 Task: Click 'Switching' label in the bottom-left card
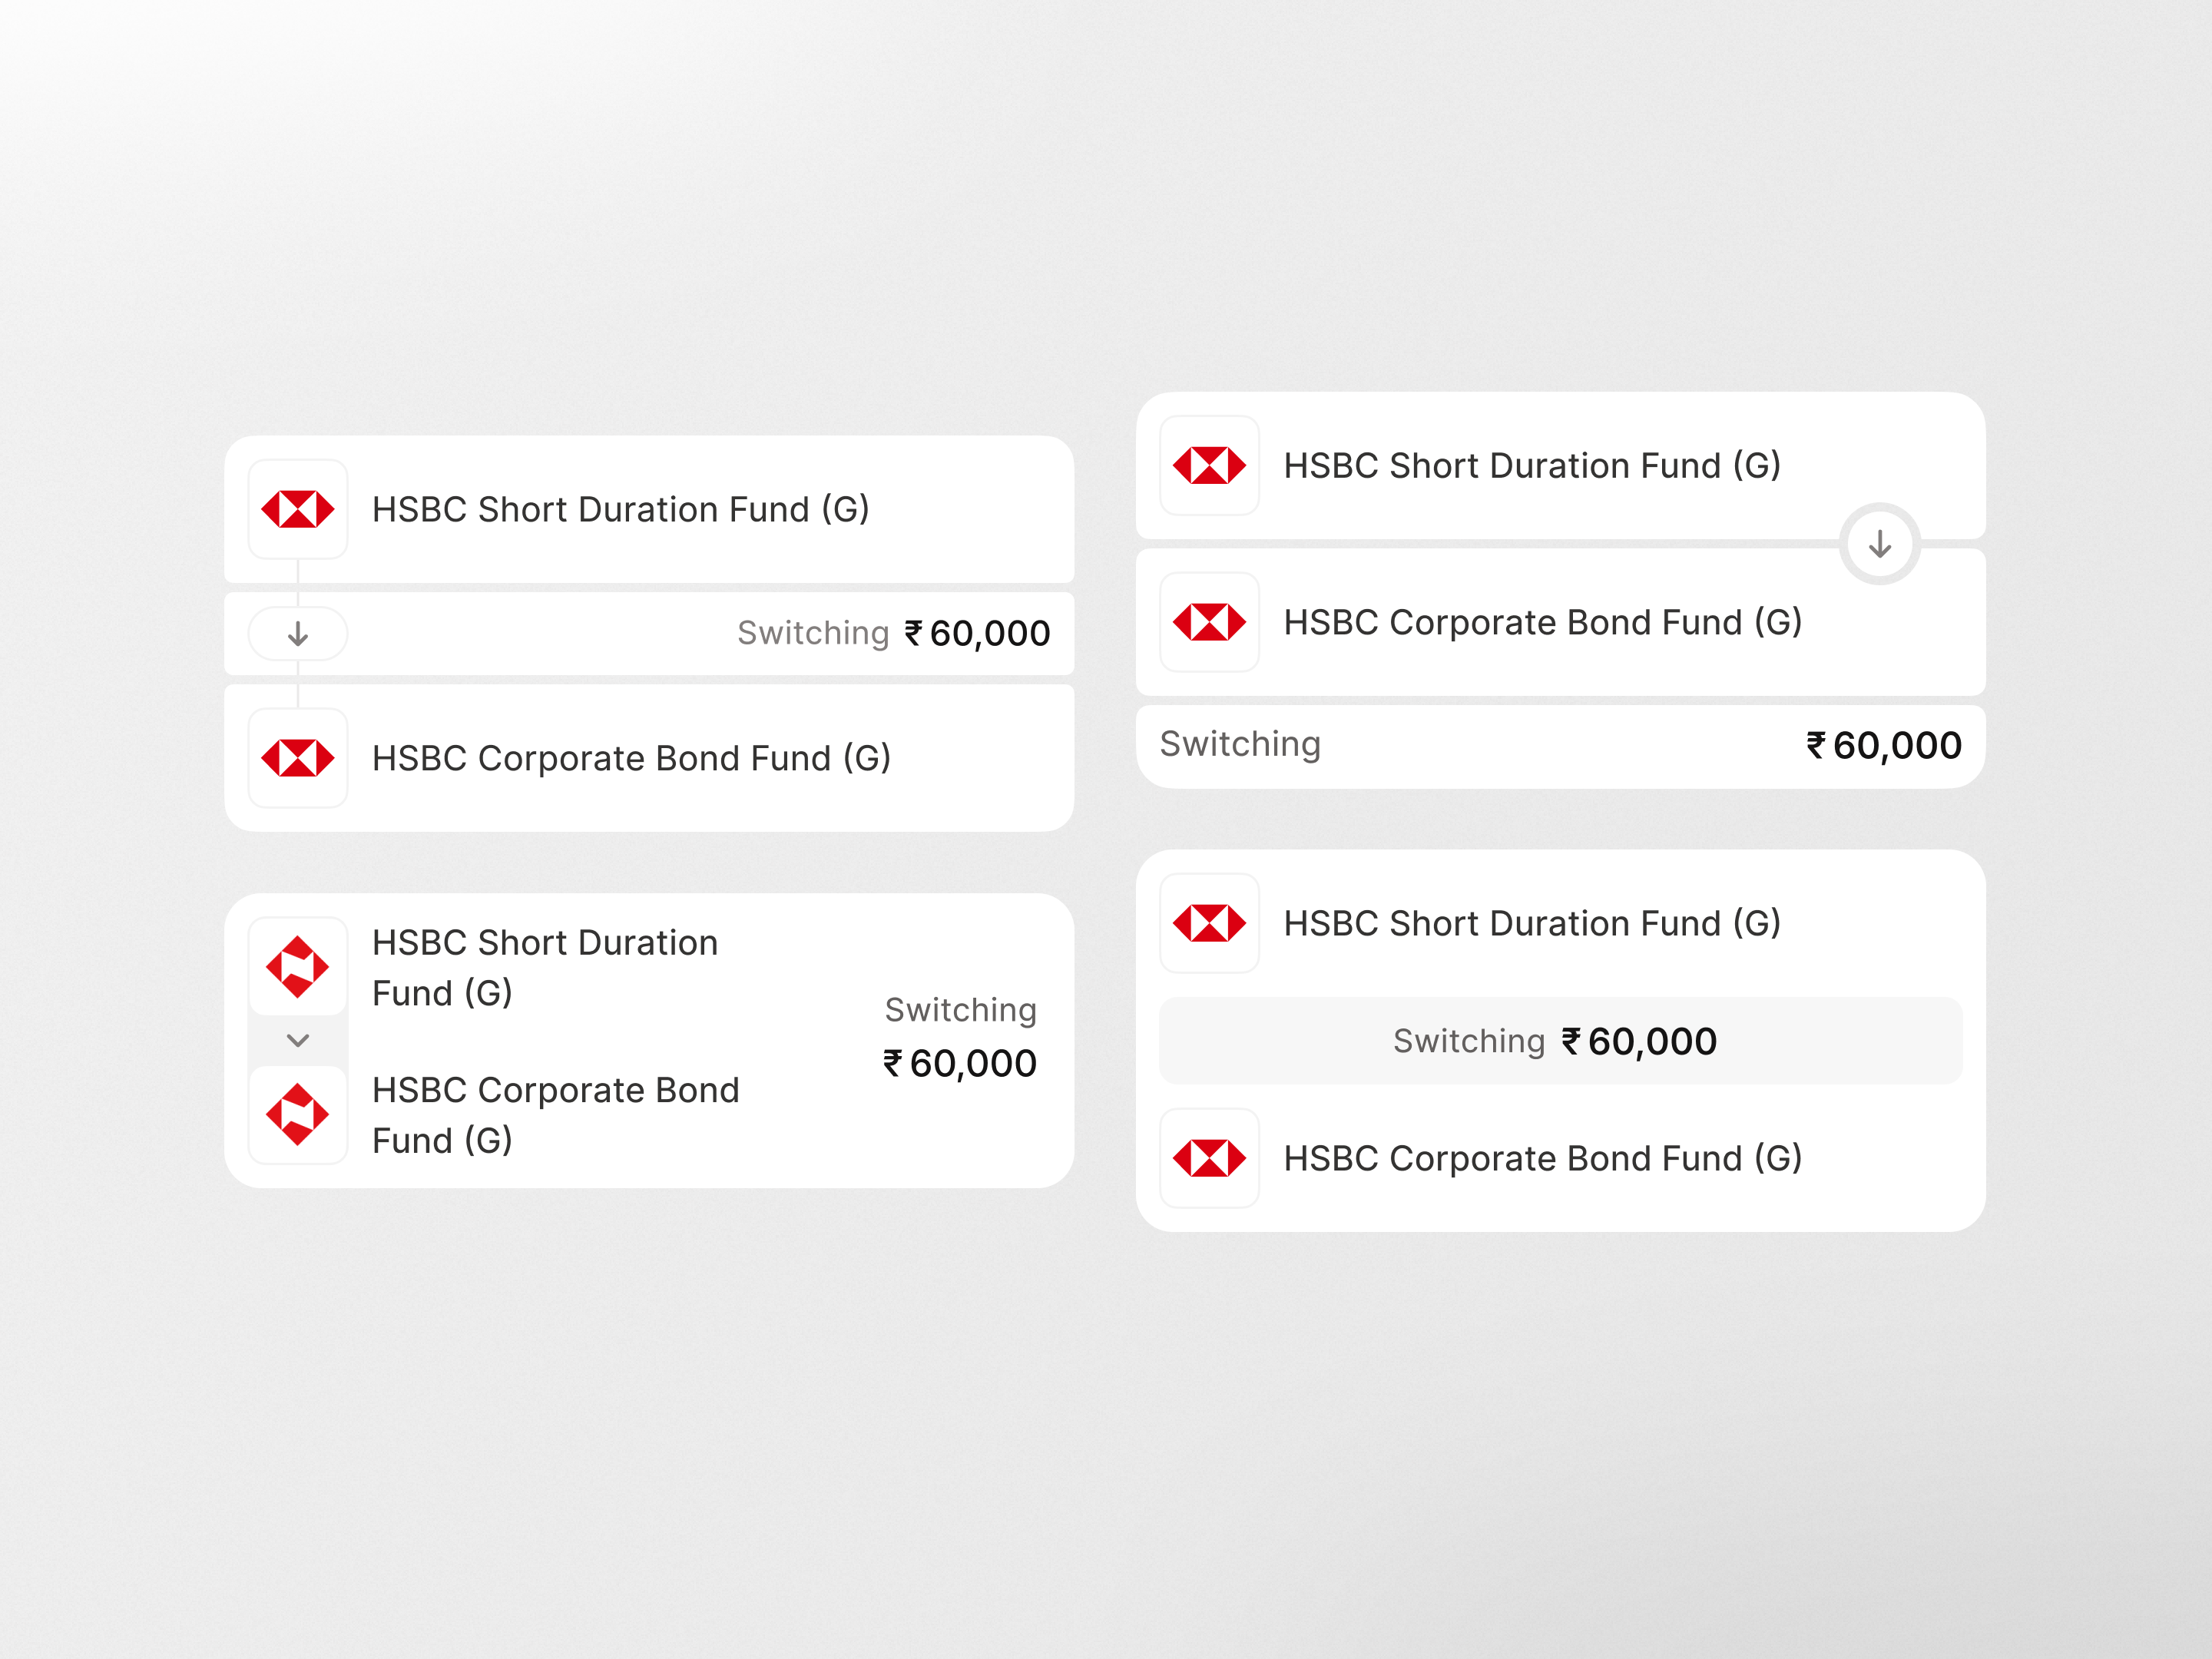[x=960, y=1011]
